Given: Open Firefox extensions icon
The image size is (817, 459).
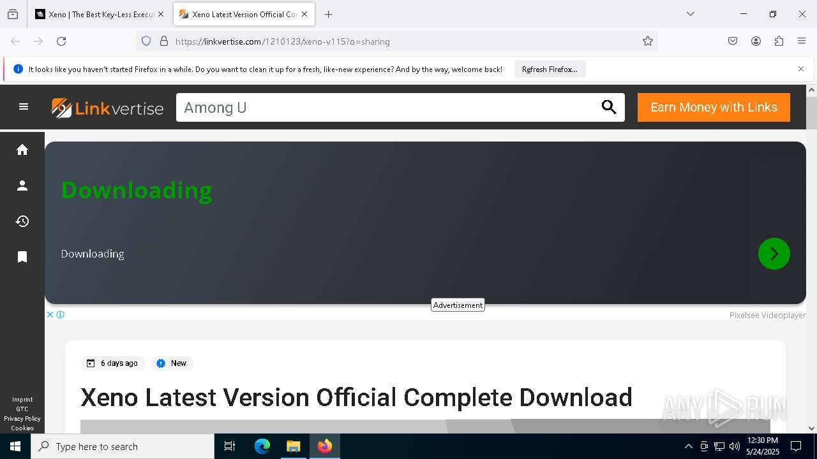Looking at the screenshot, I should tap(779, 41).
